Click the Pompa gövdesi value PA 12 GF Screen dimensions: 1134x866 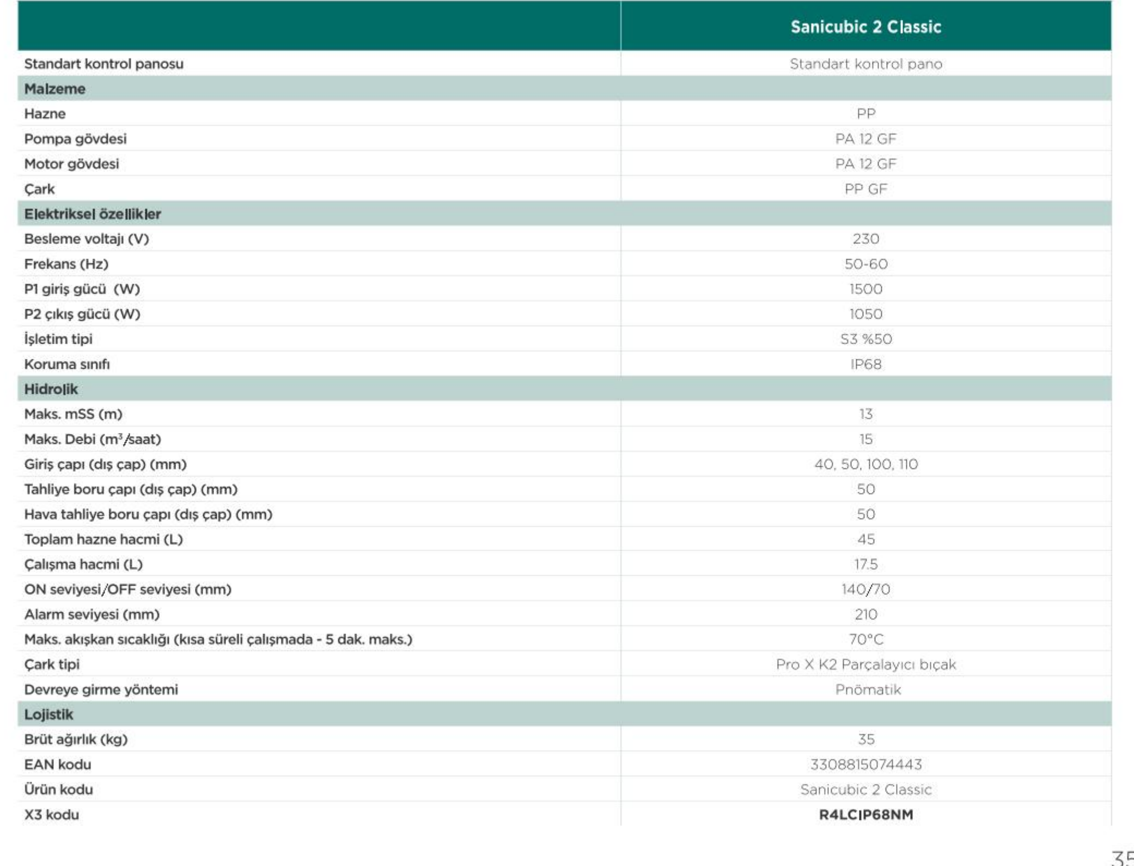point(866,139)
